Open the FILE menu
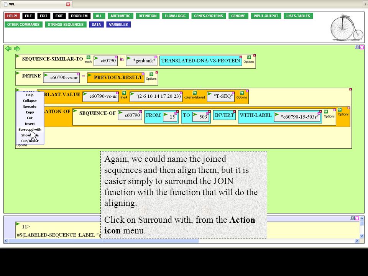This screenshot has width=368, height=276. click(x=28, y=16)
